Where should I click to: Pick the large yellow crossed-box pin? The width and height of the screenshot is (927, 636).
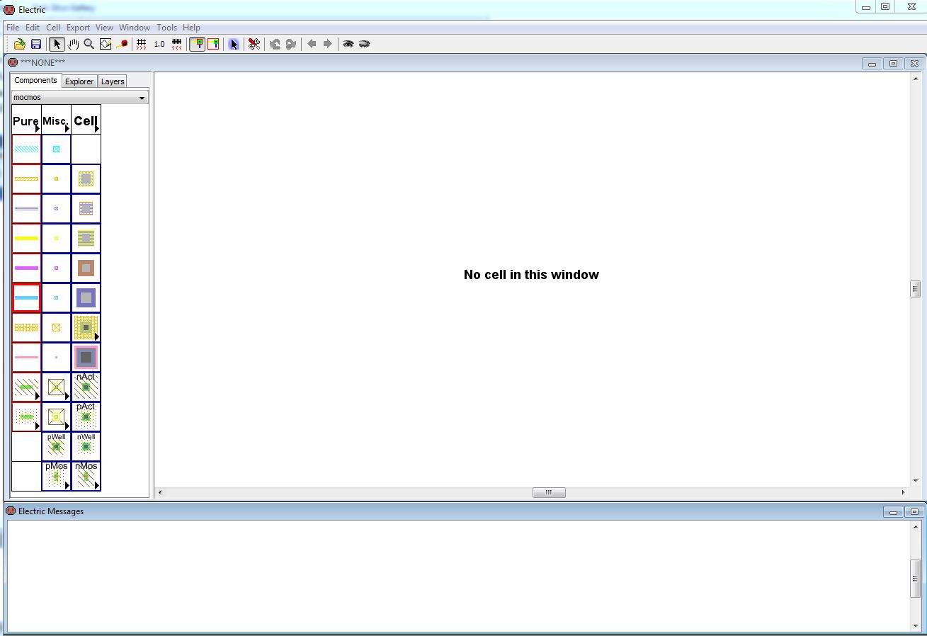(57, 328)
